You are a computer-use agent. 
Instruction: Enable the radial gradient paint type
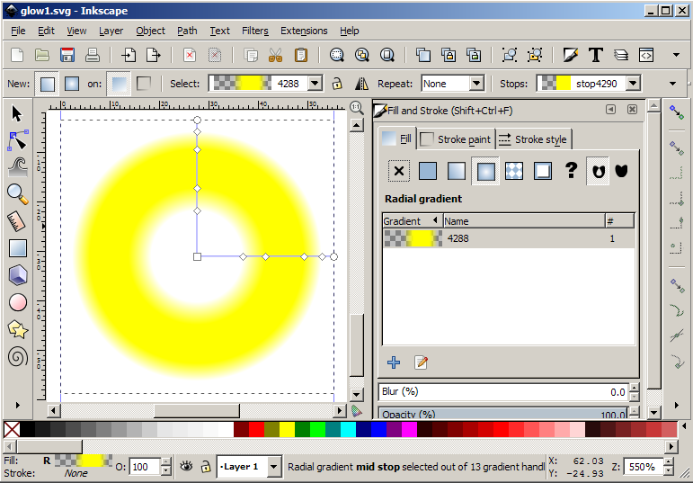point(485,171)
